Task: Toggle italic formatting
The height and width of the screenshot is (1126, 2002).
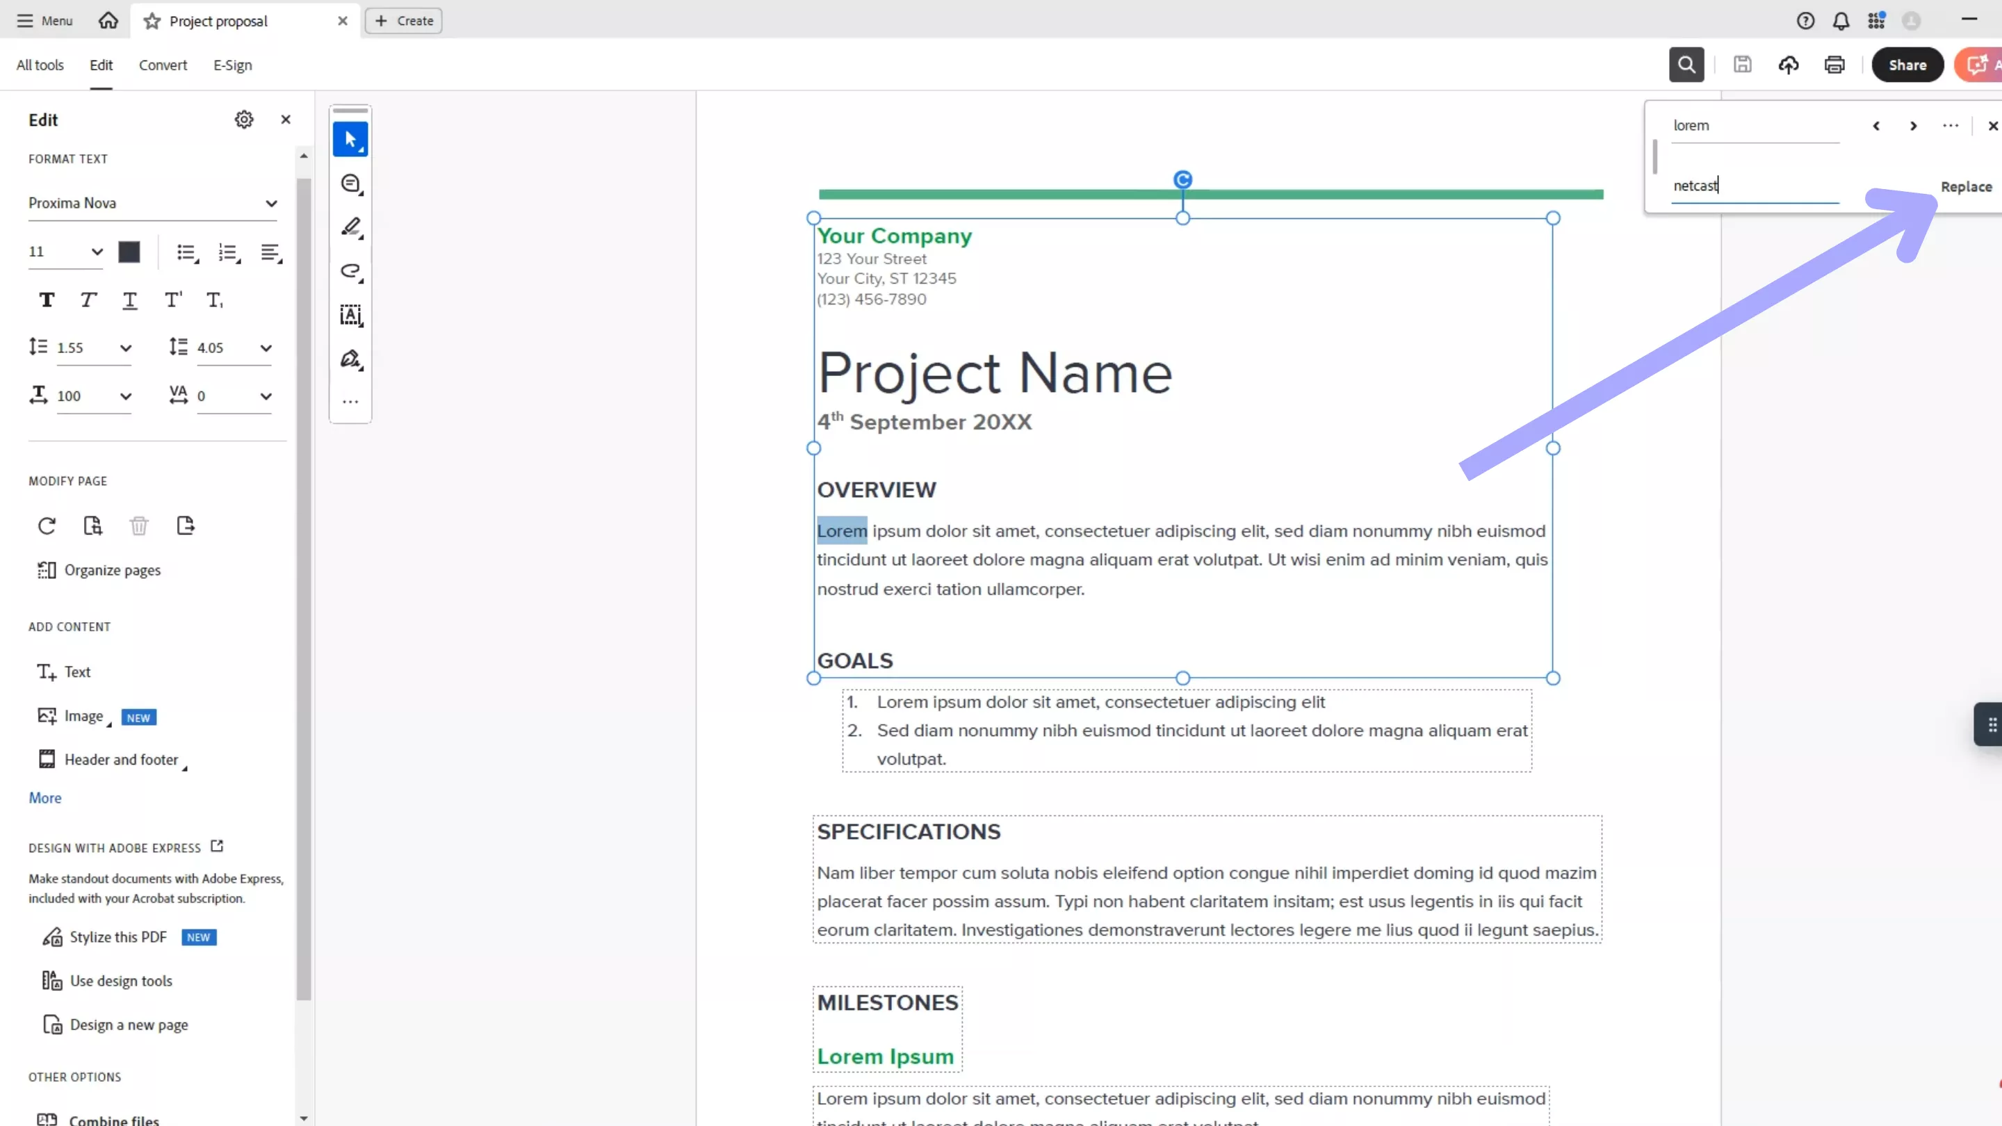Action: tap(87, 300)
